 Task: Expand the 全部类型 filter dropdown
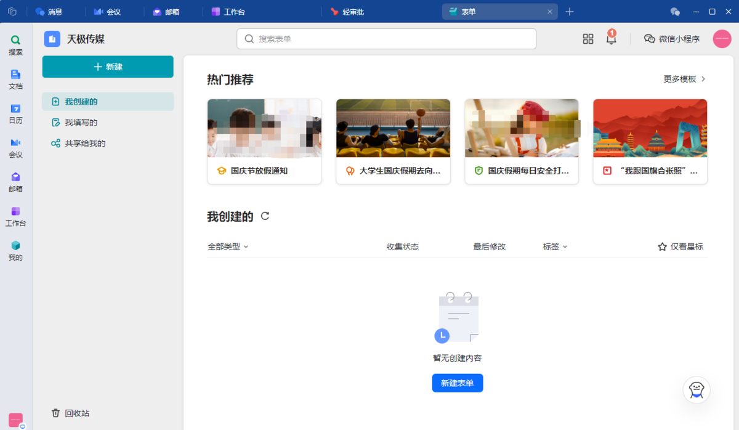click(228, 246)
